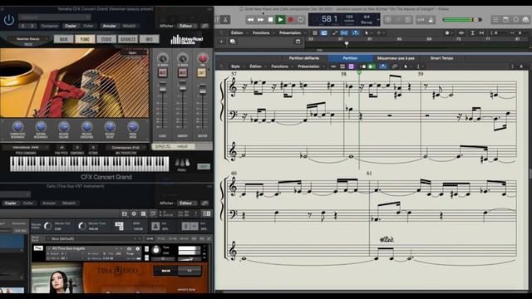
Task: Select the pointer tool in tracks toolbar
Action: point(367,33)
